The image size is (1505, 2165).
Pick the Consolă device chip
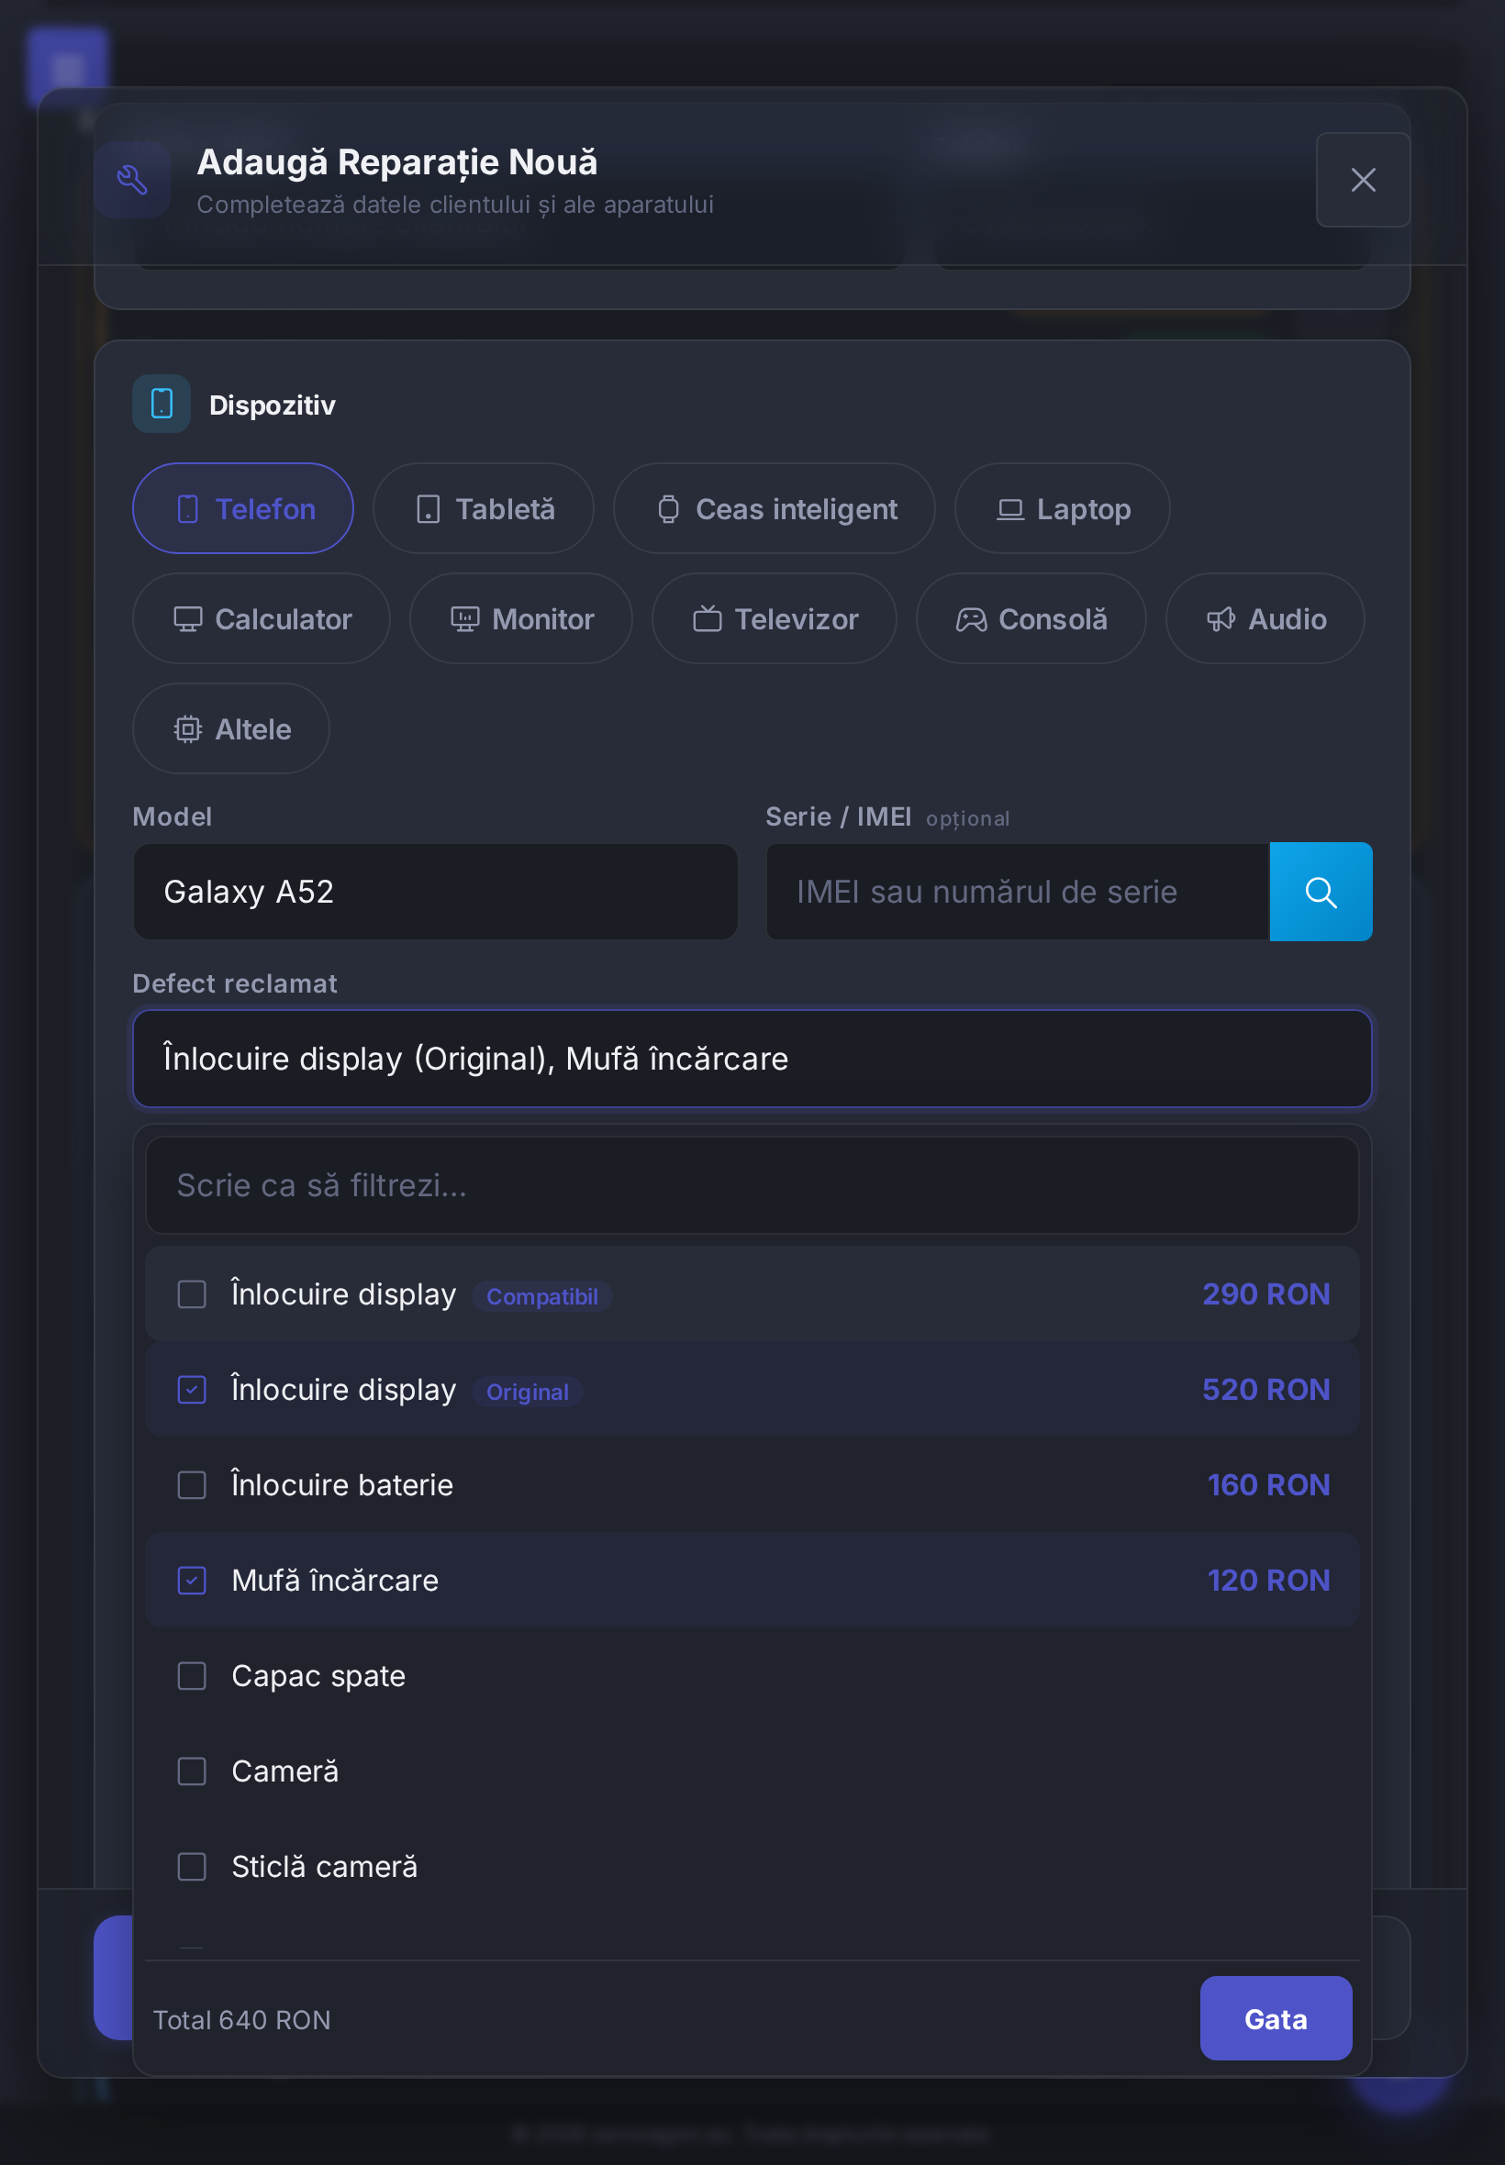coord(1031,619)
